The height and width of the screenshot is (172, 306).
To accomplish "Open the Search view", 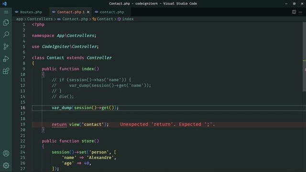I will 6,34.
